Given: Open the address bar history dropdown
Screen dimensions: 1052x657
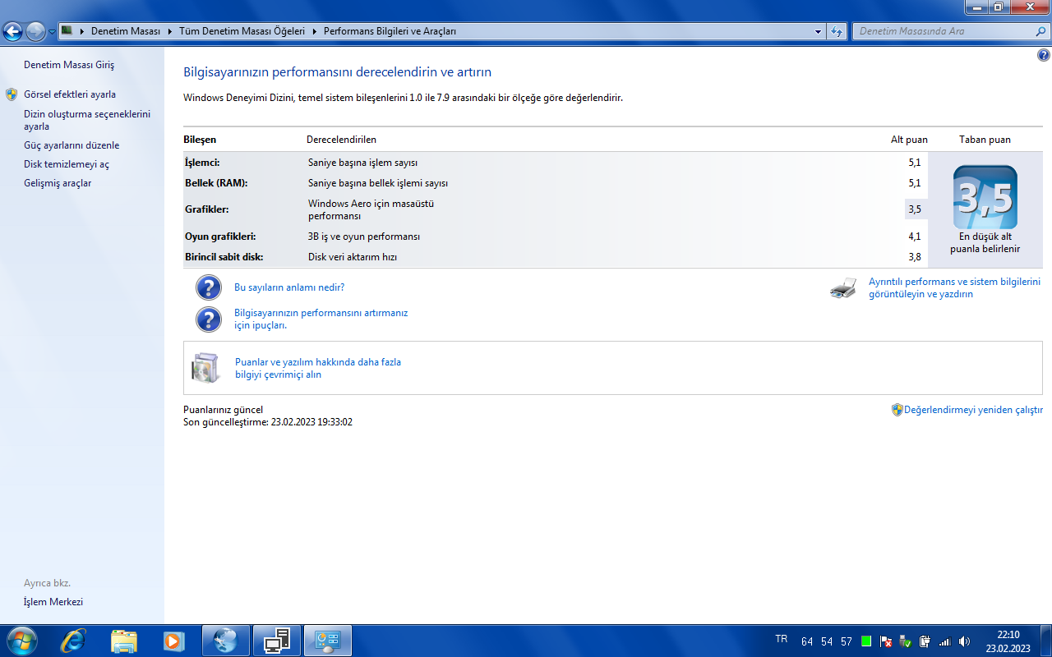Looking at the screenshot, I should 818,31.
